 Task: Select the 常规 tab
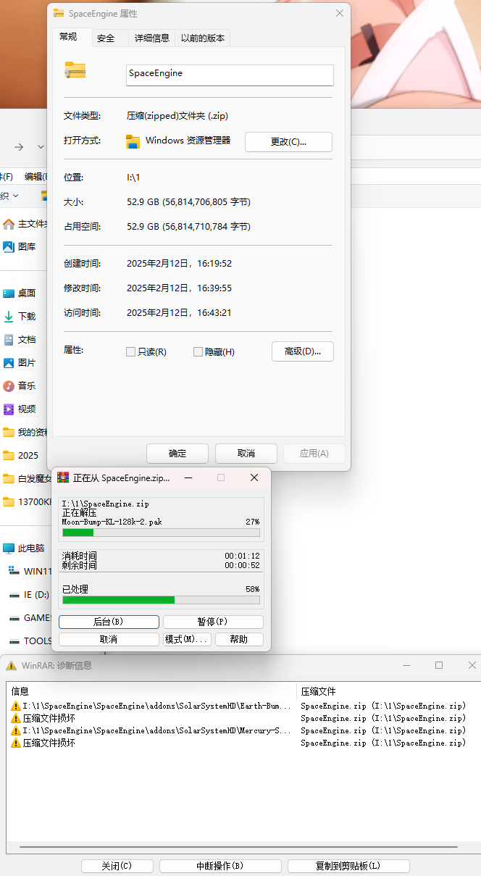click(x=69, y=37)
